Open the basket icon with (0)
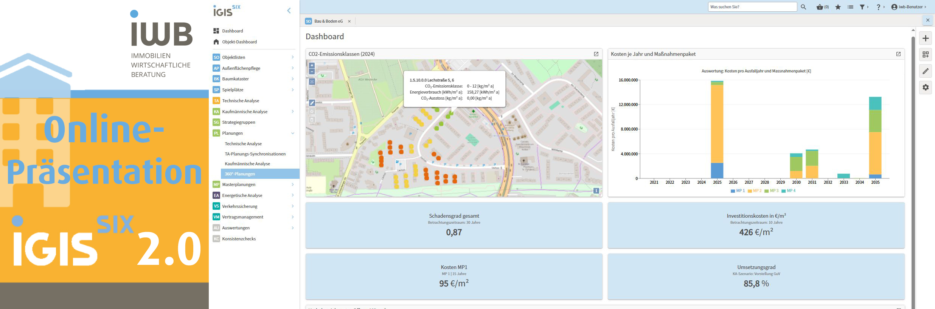935x309 pixels. [823, 7]
